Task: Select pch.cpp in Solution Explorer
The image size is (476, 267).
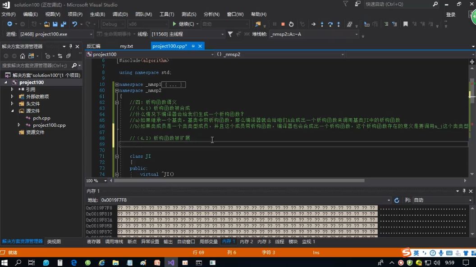Action: point(41,118)
